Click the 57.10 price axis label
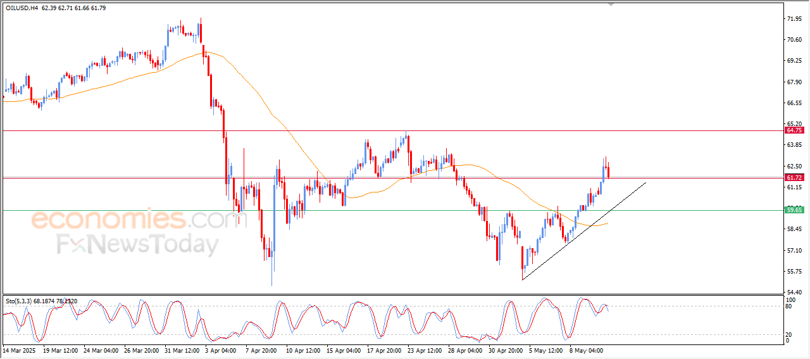The image size is (810, 359). click(794, 251)
